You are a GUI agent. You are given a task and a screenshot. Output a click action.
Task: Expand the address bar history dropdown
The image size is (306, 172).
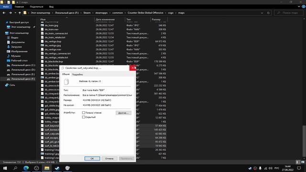pos(262,13)
